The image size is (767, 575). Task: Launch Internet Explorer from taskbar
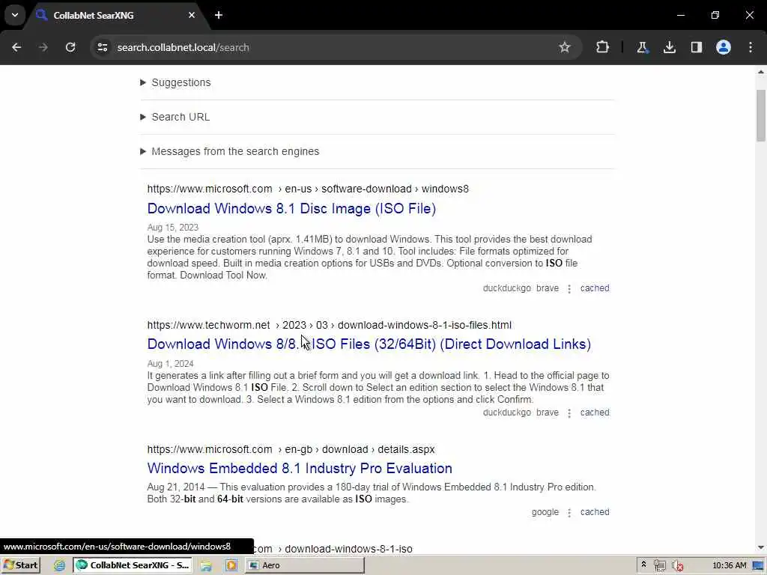(59, 566)
